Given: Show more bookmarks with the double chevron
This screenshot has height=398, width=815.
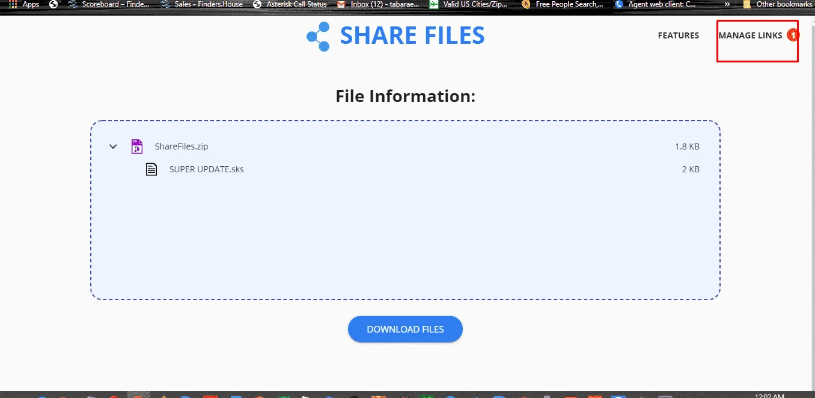Looking at the screenshot, I should pyautogui.click(x=727, y=4).
